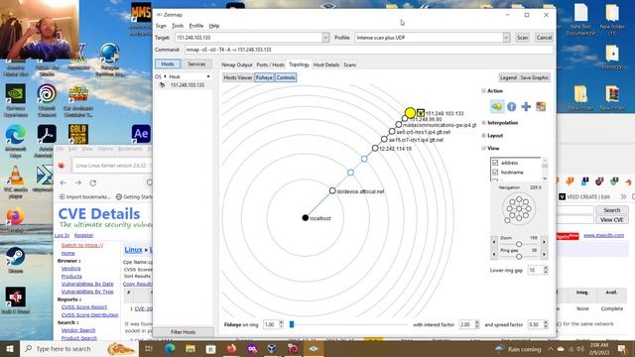Increase the Lower ring gap stepper
Screen dimensions: 635x357
tap(546, 268)
